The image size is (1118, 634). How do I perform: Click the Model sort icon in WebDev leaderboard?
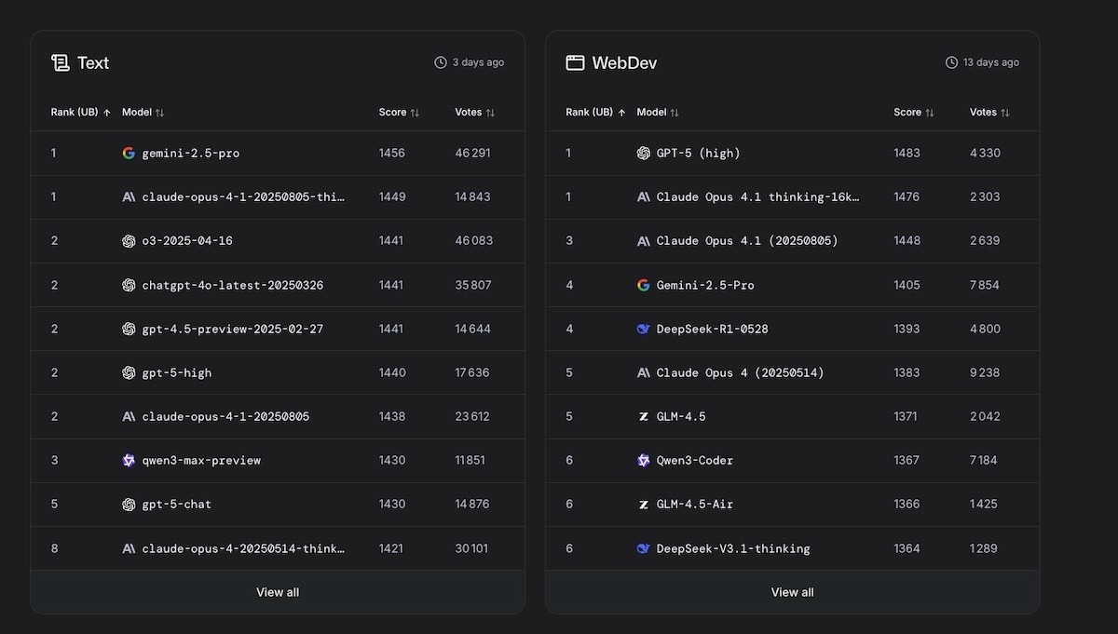(x=675, y=113)
